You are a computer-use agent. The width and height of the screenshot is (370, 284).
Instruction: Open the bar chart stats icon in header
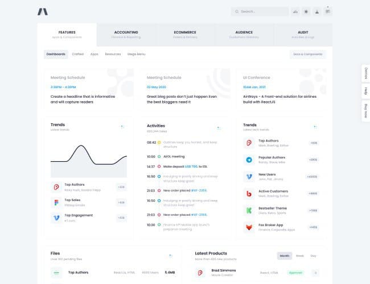(295, 11)
